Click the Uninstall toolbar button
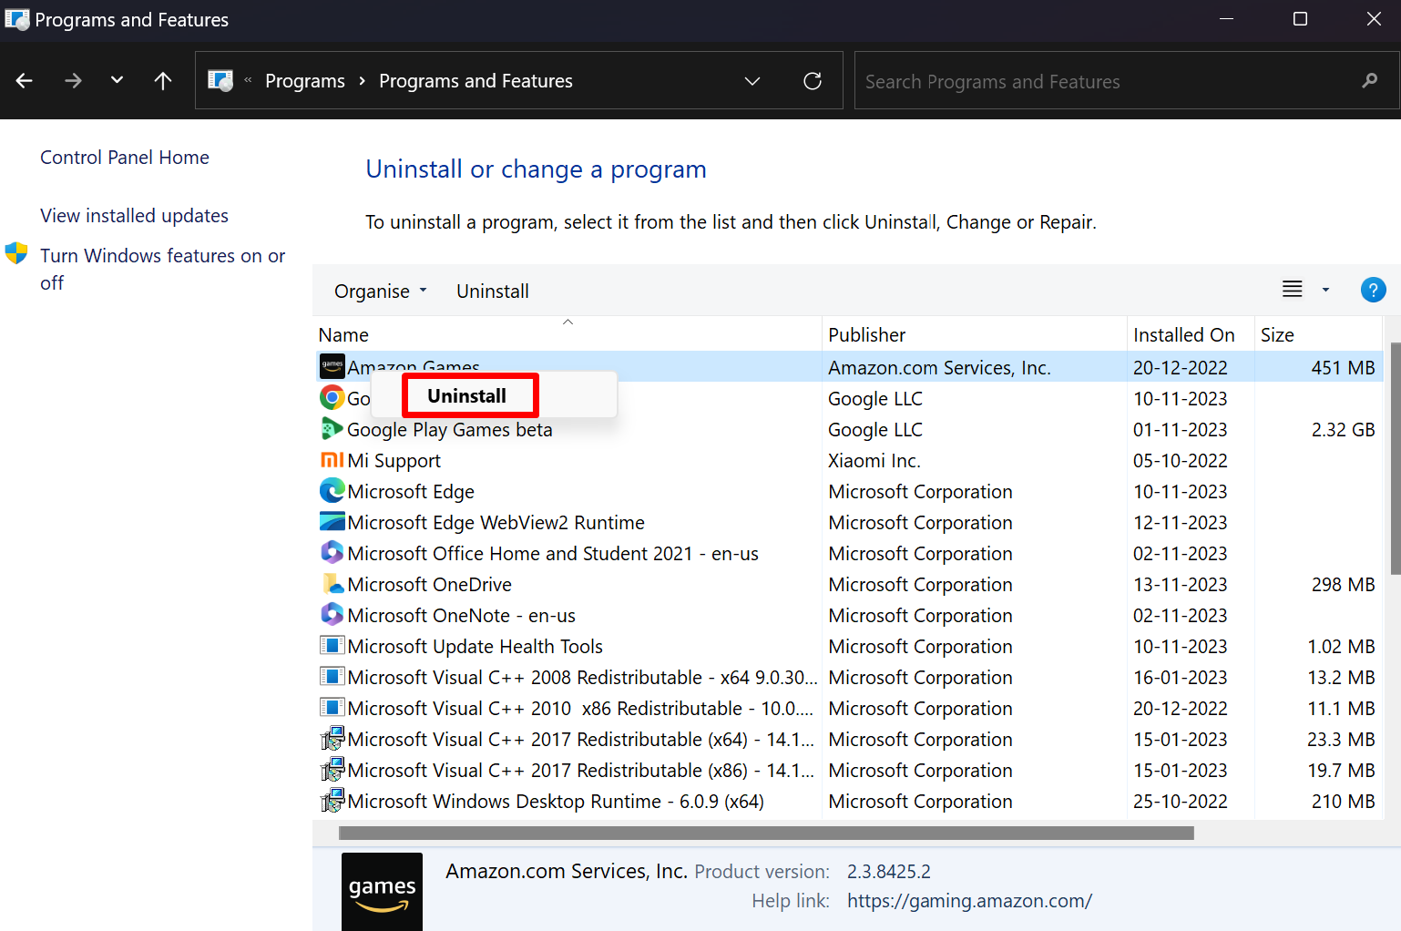The width and height of the screenshot is (1401, 931). tap(493, 292)
